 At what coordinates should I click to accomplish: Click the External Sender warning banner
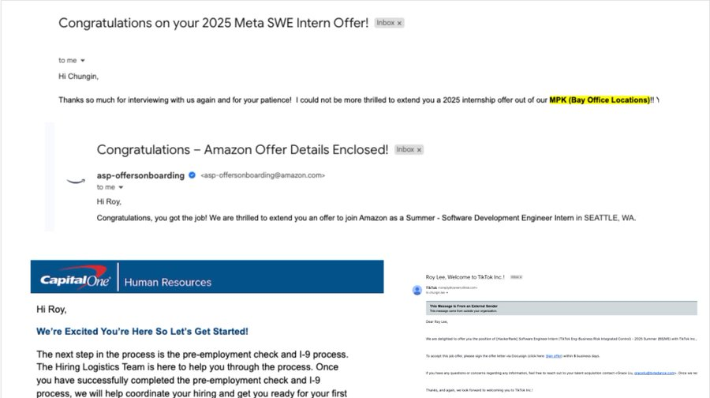pos(562,308)
